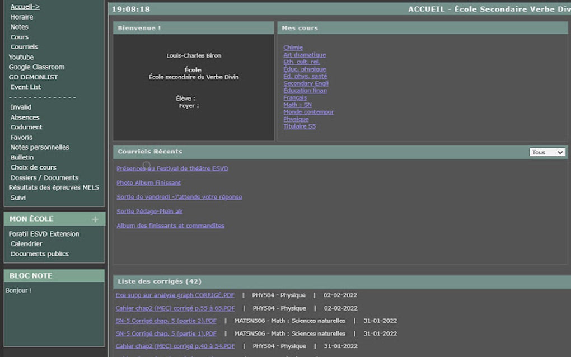The width and height of the screenshot is (571, 357).
Task: Open the Physique course link
Action: [296, 119]
